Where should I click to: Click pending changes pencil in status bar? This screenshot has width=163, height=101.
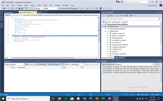[133, 94]
